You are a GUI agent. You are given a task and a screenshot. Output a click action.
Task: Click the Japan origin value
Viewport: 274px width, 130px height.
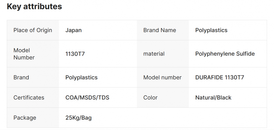(73, 30)
